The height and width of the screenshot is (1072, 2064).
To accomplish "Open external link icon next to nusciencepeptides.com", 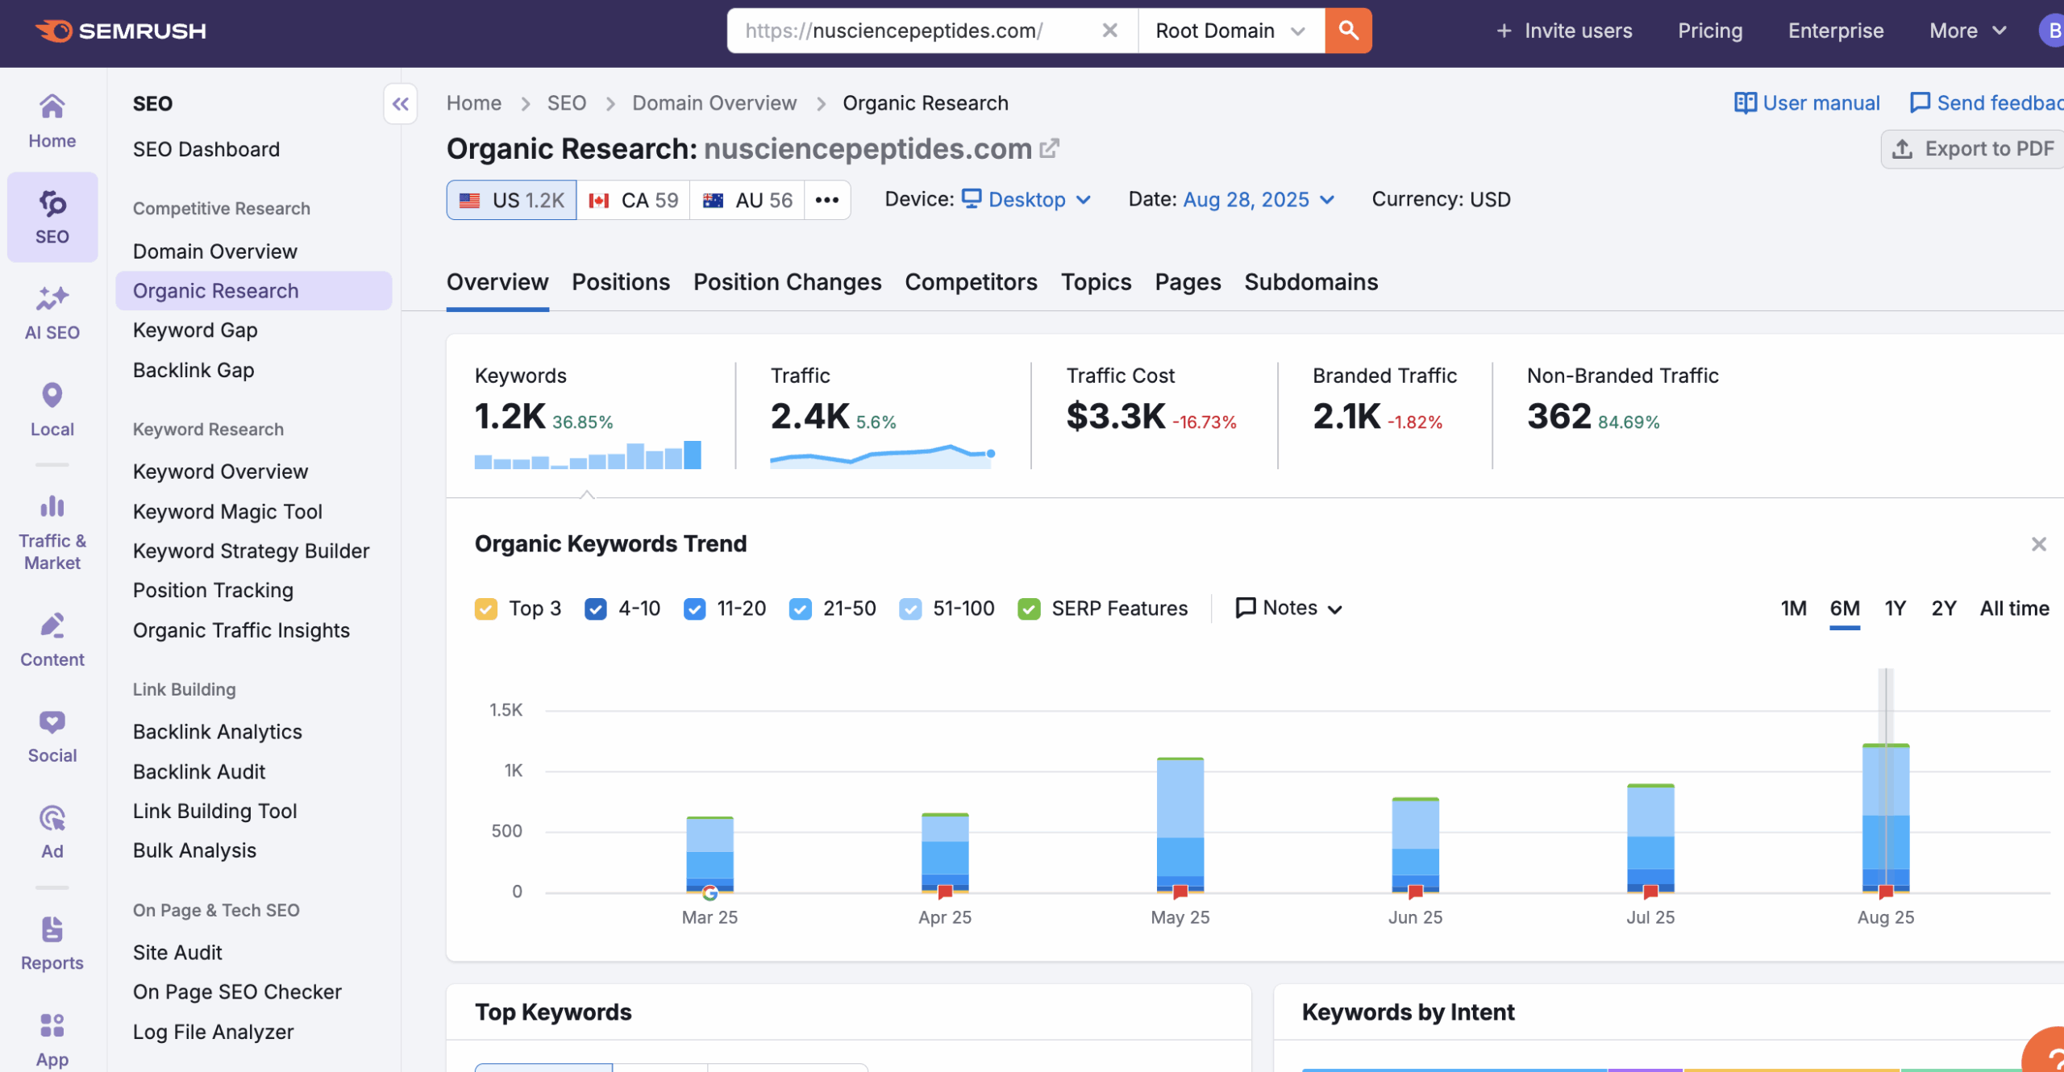I will tap(1049, 148).
